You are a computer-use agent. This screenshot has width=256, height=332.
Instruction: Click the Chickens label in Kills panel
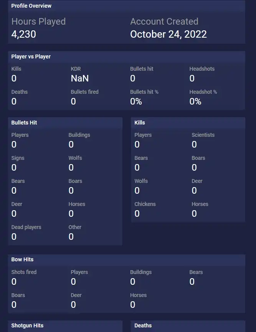(x=145, y=204)
